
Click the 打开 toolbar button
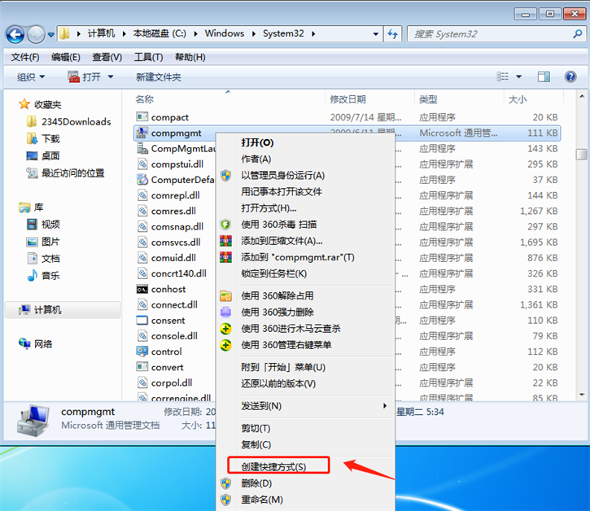85,77
